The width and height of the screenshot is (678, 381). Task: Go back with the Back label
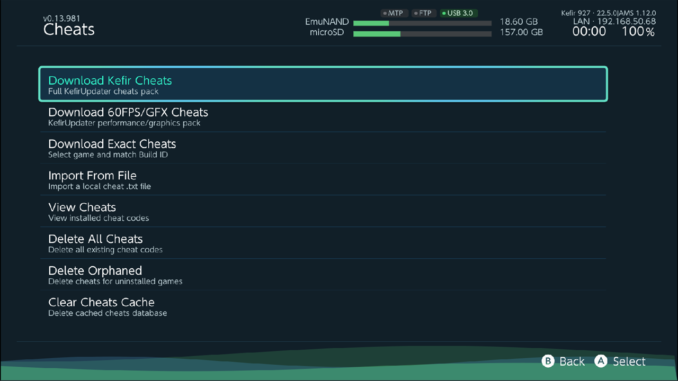coord(572,361)
